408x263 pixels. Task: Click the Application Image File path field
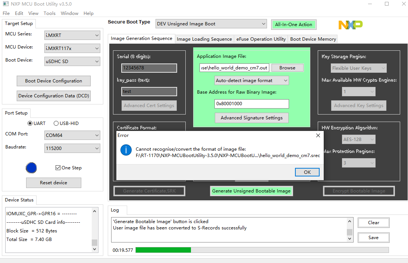pos(234,68)
